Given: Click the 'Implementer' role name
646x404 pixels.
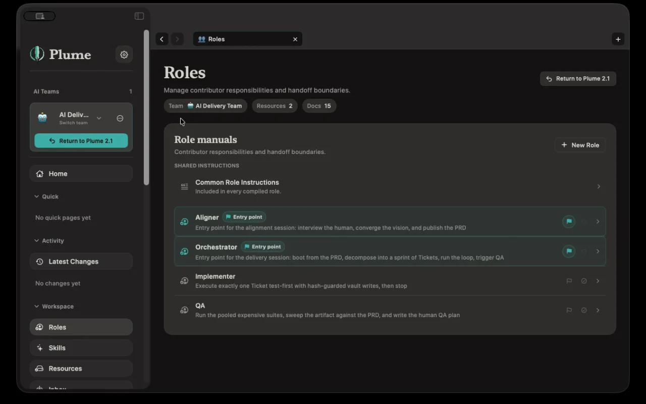Looking at the screenshot, I should point(216,277).
